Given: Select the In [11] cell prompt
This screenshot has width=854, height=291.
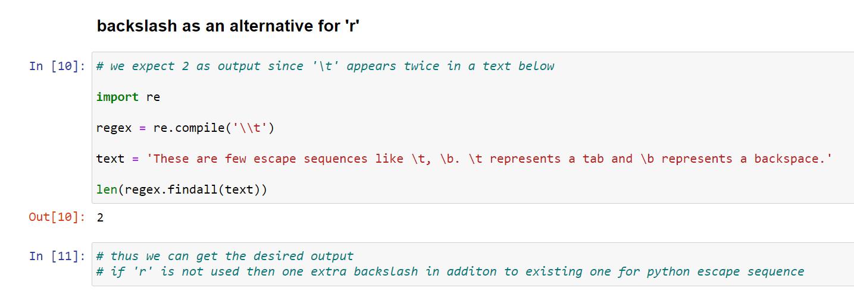Looking at the screenshot, I should tap(58, 256).
